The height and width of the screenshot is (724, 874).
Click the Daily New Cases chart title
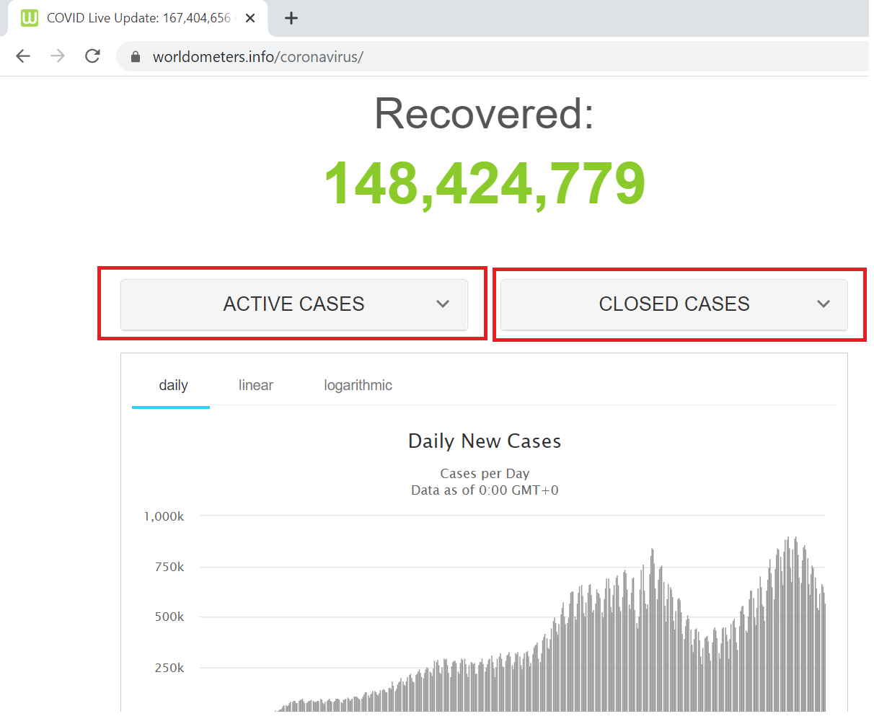(485, 441)
